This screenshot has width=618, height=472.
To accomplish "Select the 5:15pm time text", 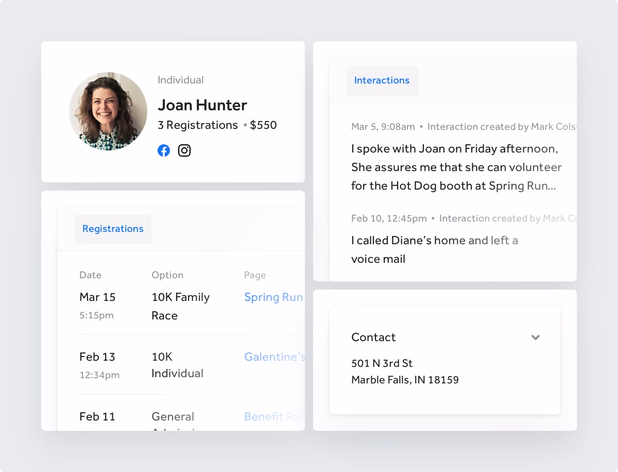I will click(x=96, y=315).
